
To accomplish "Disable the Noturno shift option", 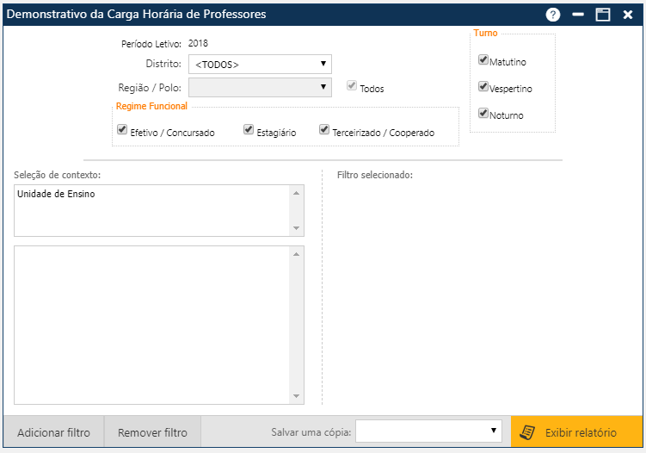I will (x=483, y=114).
